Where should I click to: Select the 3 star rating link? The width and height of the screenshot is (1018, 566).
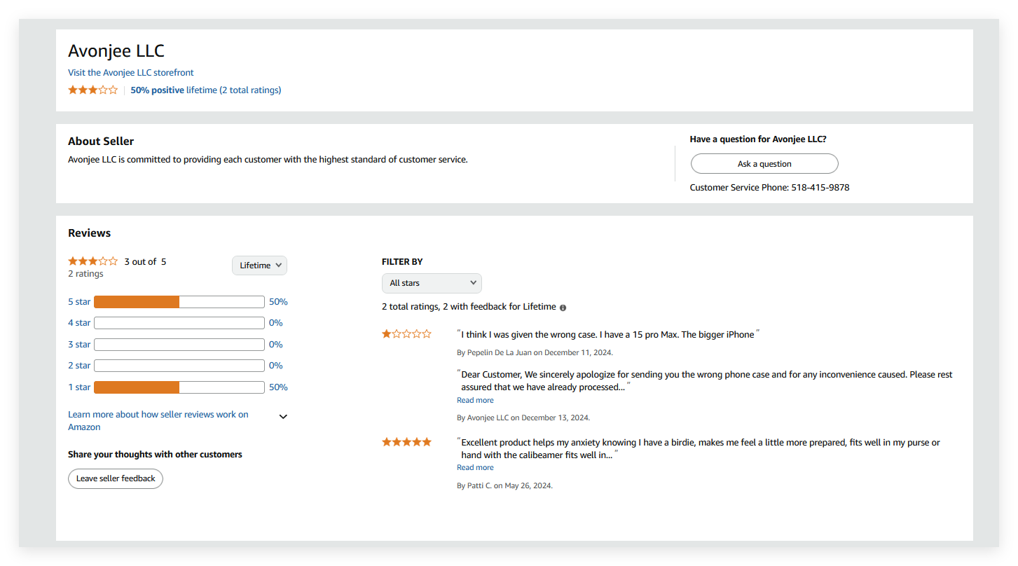click(79, 345)
